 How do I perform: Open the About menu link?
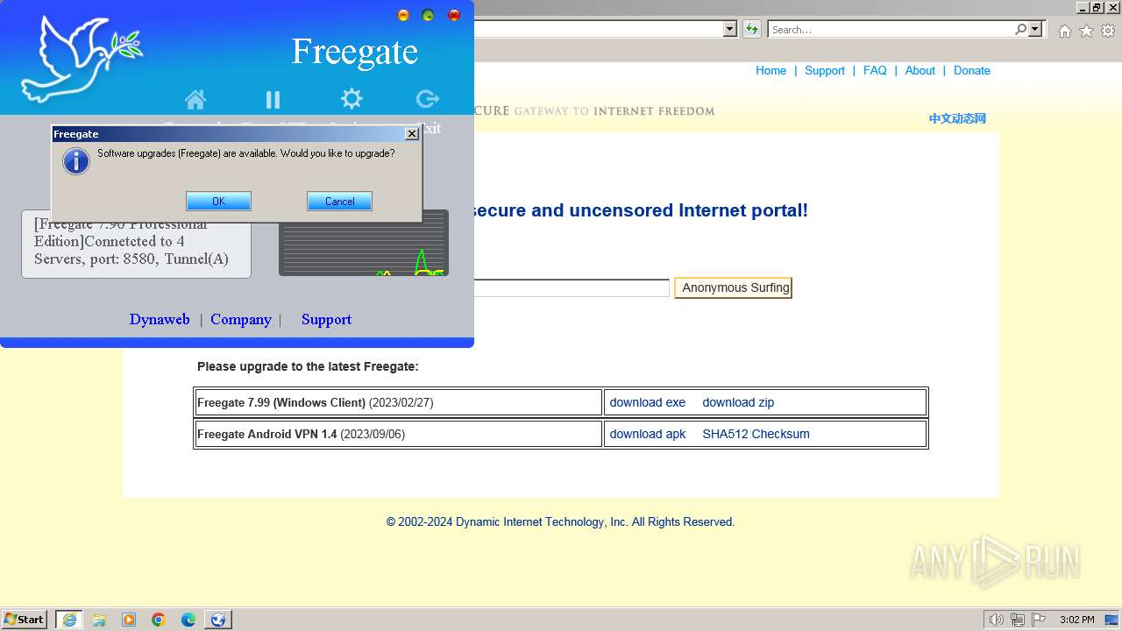coord(920,70)
